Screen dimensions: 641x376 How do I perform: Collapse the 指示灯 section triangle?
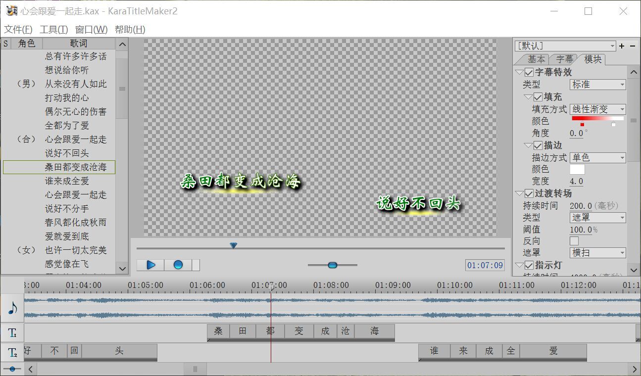click(519, 266)
